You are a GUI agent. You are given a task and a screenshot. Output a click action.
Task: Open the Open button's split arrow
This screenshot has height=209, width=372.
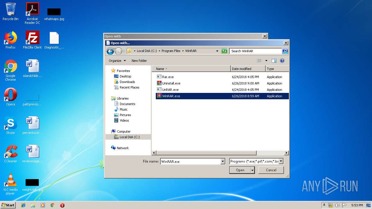point(253,170)
